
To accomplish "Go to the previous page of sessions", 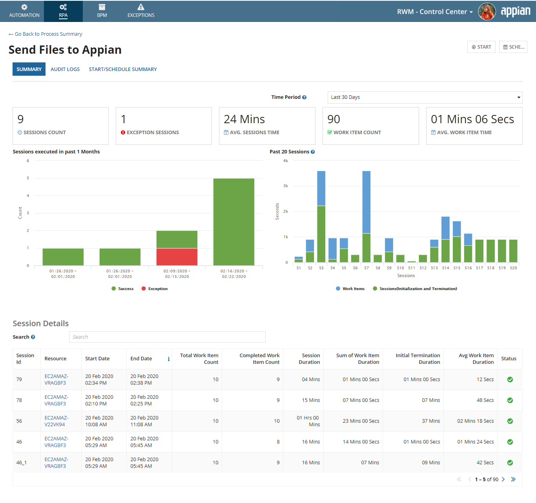I will (x=470, y=479).
